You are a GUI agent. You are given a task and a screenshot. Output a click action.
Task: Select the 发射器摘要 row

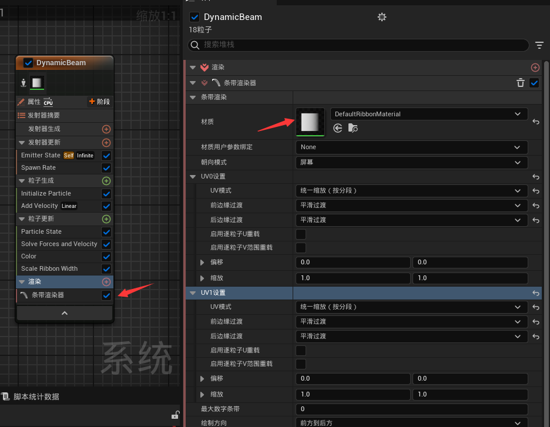[65, 115]
